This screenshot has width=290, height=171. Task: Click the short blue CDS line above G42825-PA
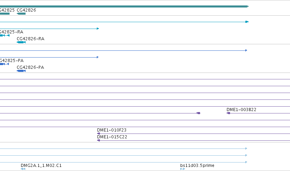tap(49, 57)
